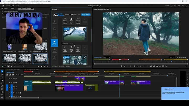Click Lift button in Program monitor
This screenshot has width=189, height=106.
(151, 66)
